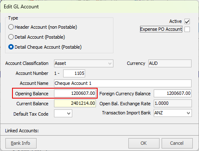Click the Transaction Import Bank label
The height and width of the screenshot is (151, 199).
[126, 113]
